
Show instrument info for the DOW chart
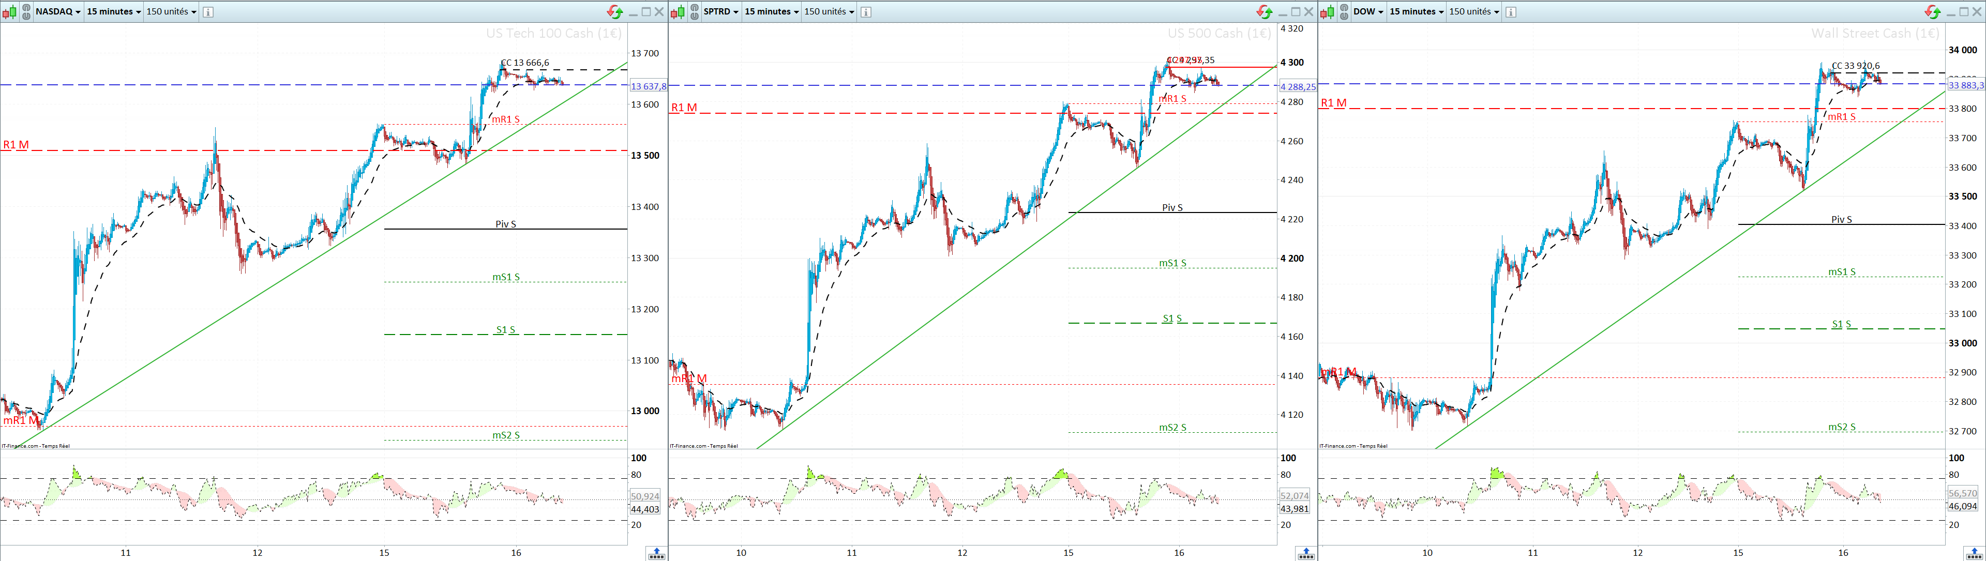tap(1510, 11)
